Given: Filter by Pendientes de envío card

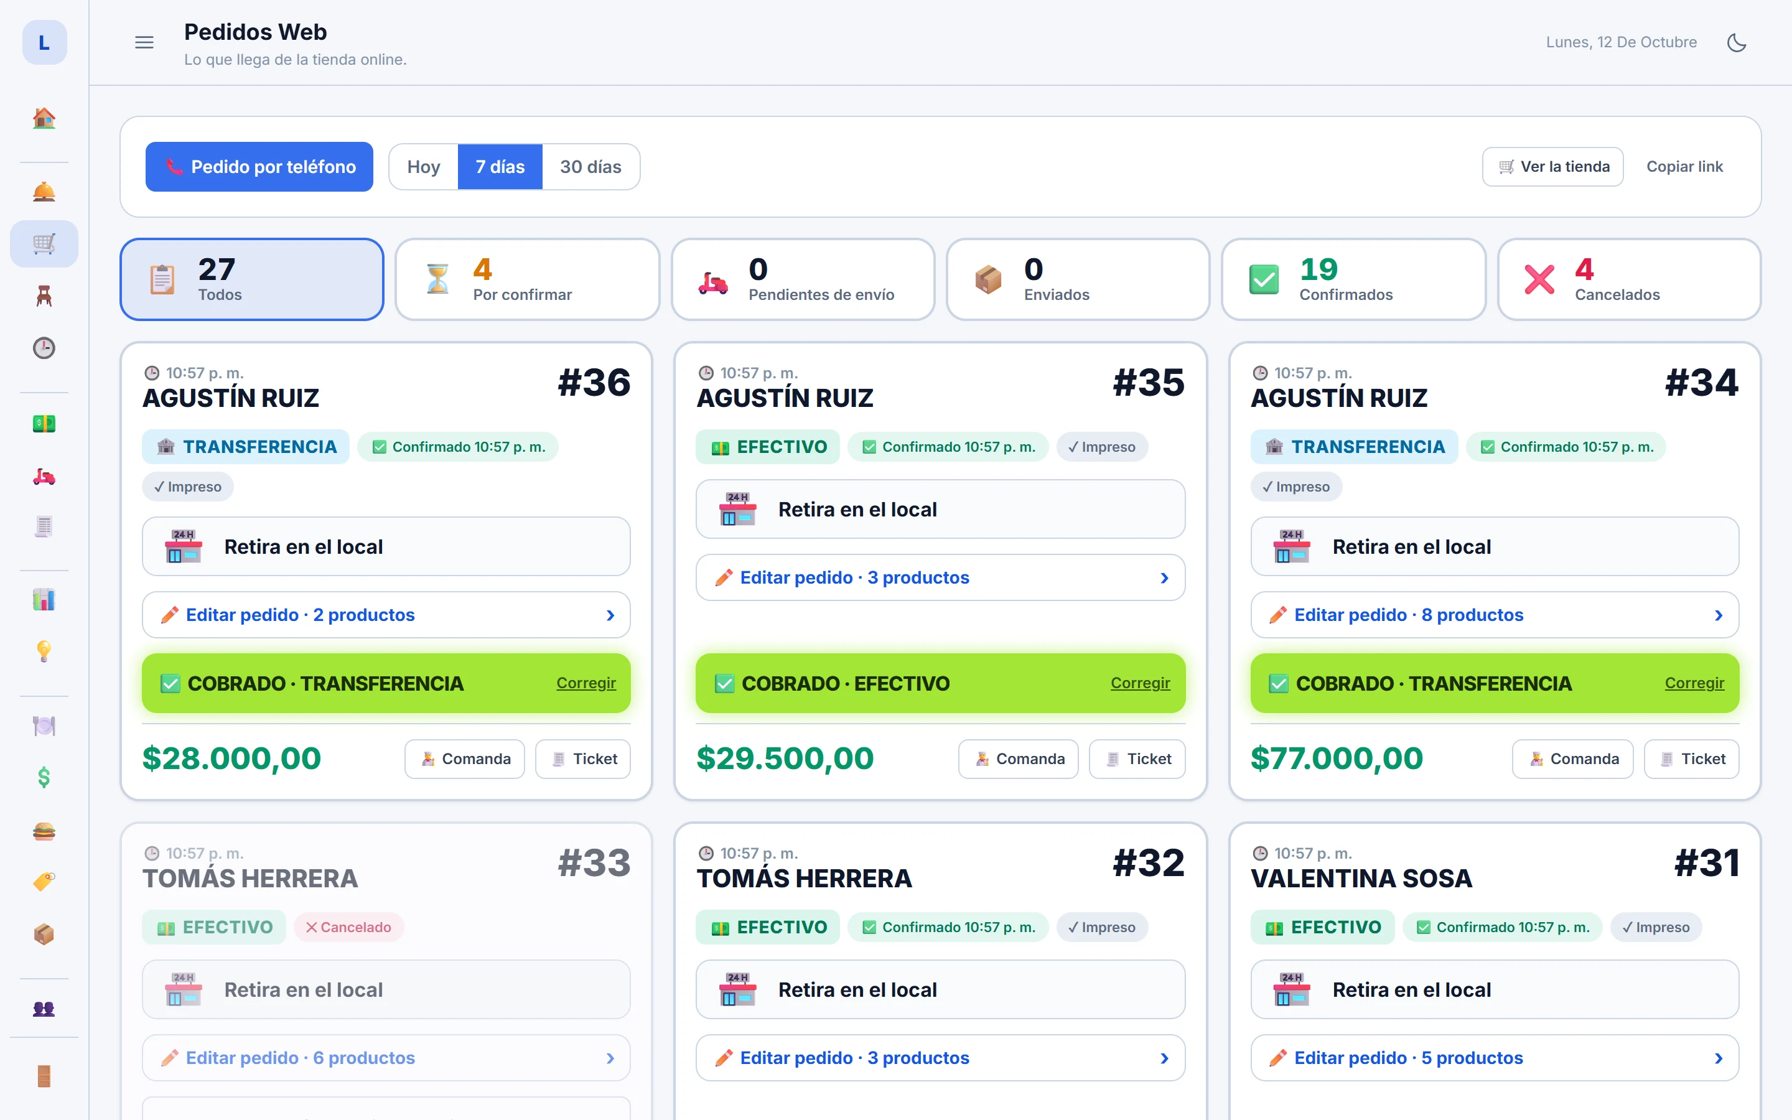Looking at the screenshot, I should point(803,279).
